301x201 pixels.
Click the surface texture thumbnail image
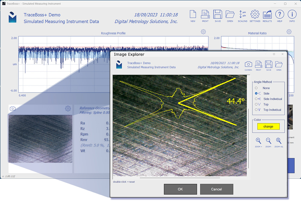click(x=40, y=139)
